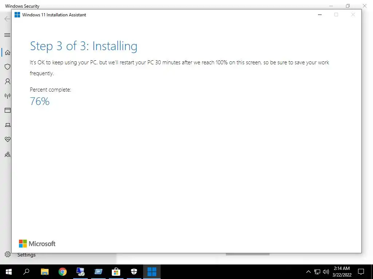Open taskbar Search magnifier
The height and width of the screenshot is (279, 373).
(x=26, y=272)
